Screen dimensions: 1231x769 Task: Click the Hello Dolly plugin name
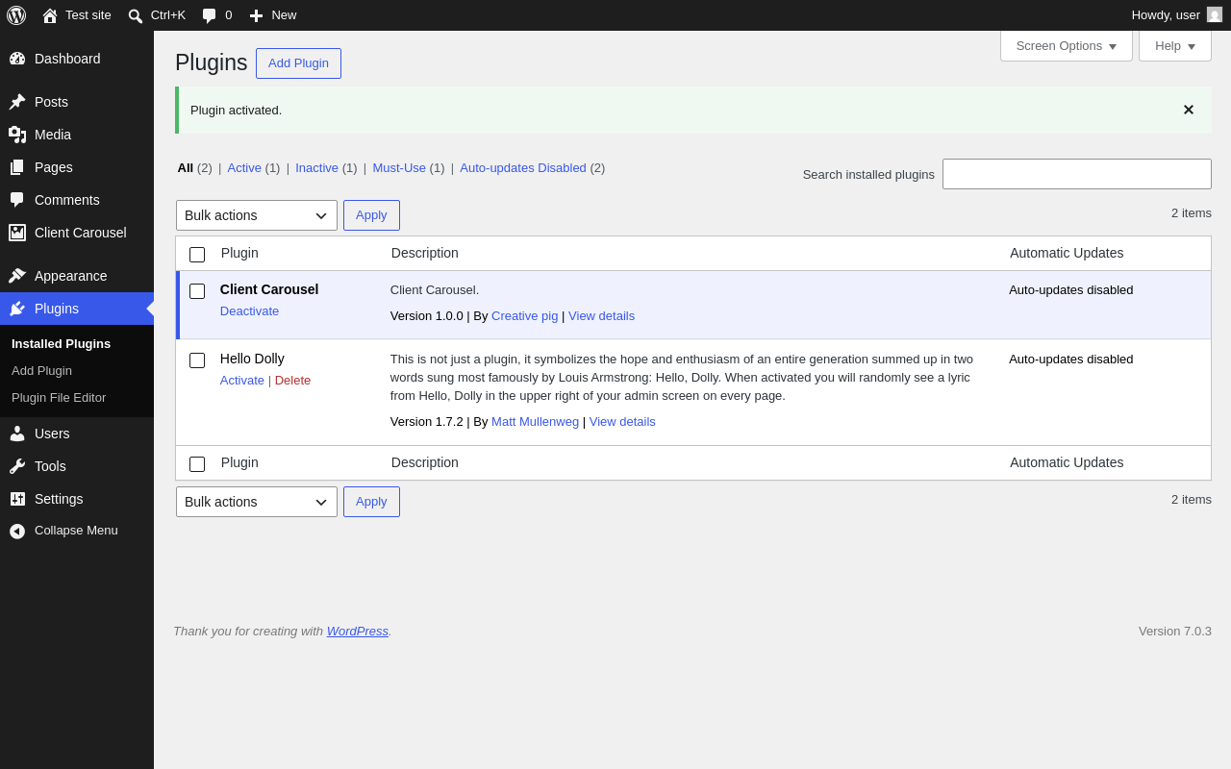pyautogui.click(x=252, y=359)
